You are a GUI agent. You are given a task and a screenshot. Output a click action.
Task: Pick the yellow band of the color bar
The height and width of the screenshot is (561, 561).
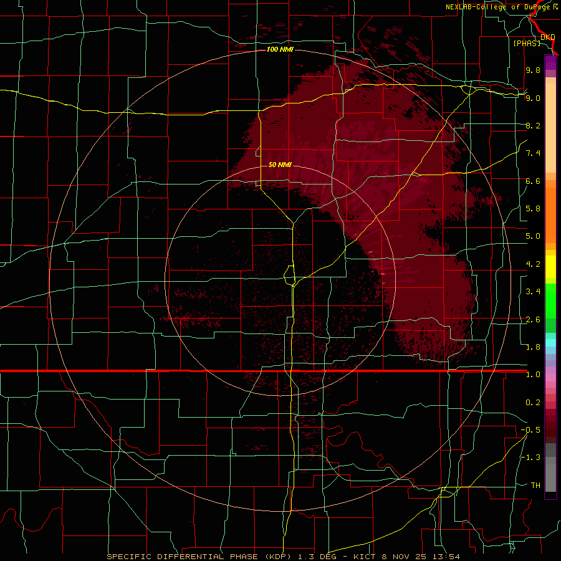point(550,267)
